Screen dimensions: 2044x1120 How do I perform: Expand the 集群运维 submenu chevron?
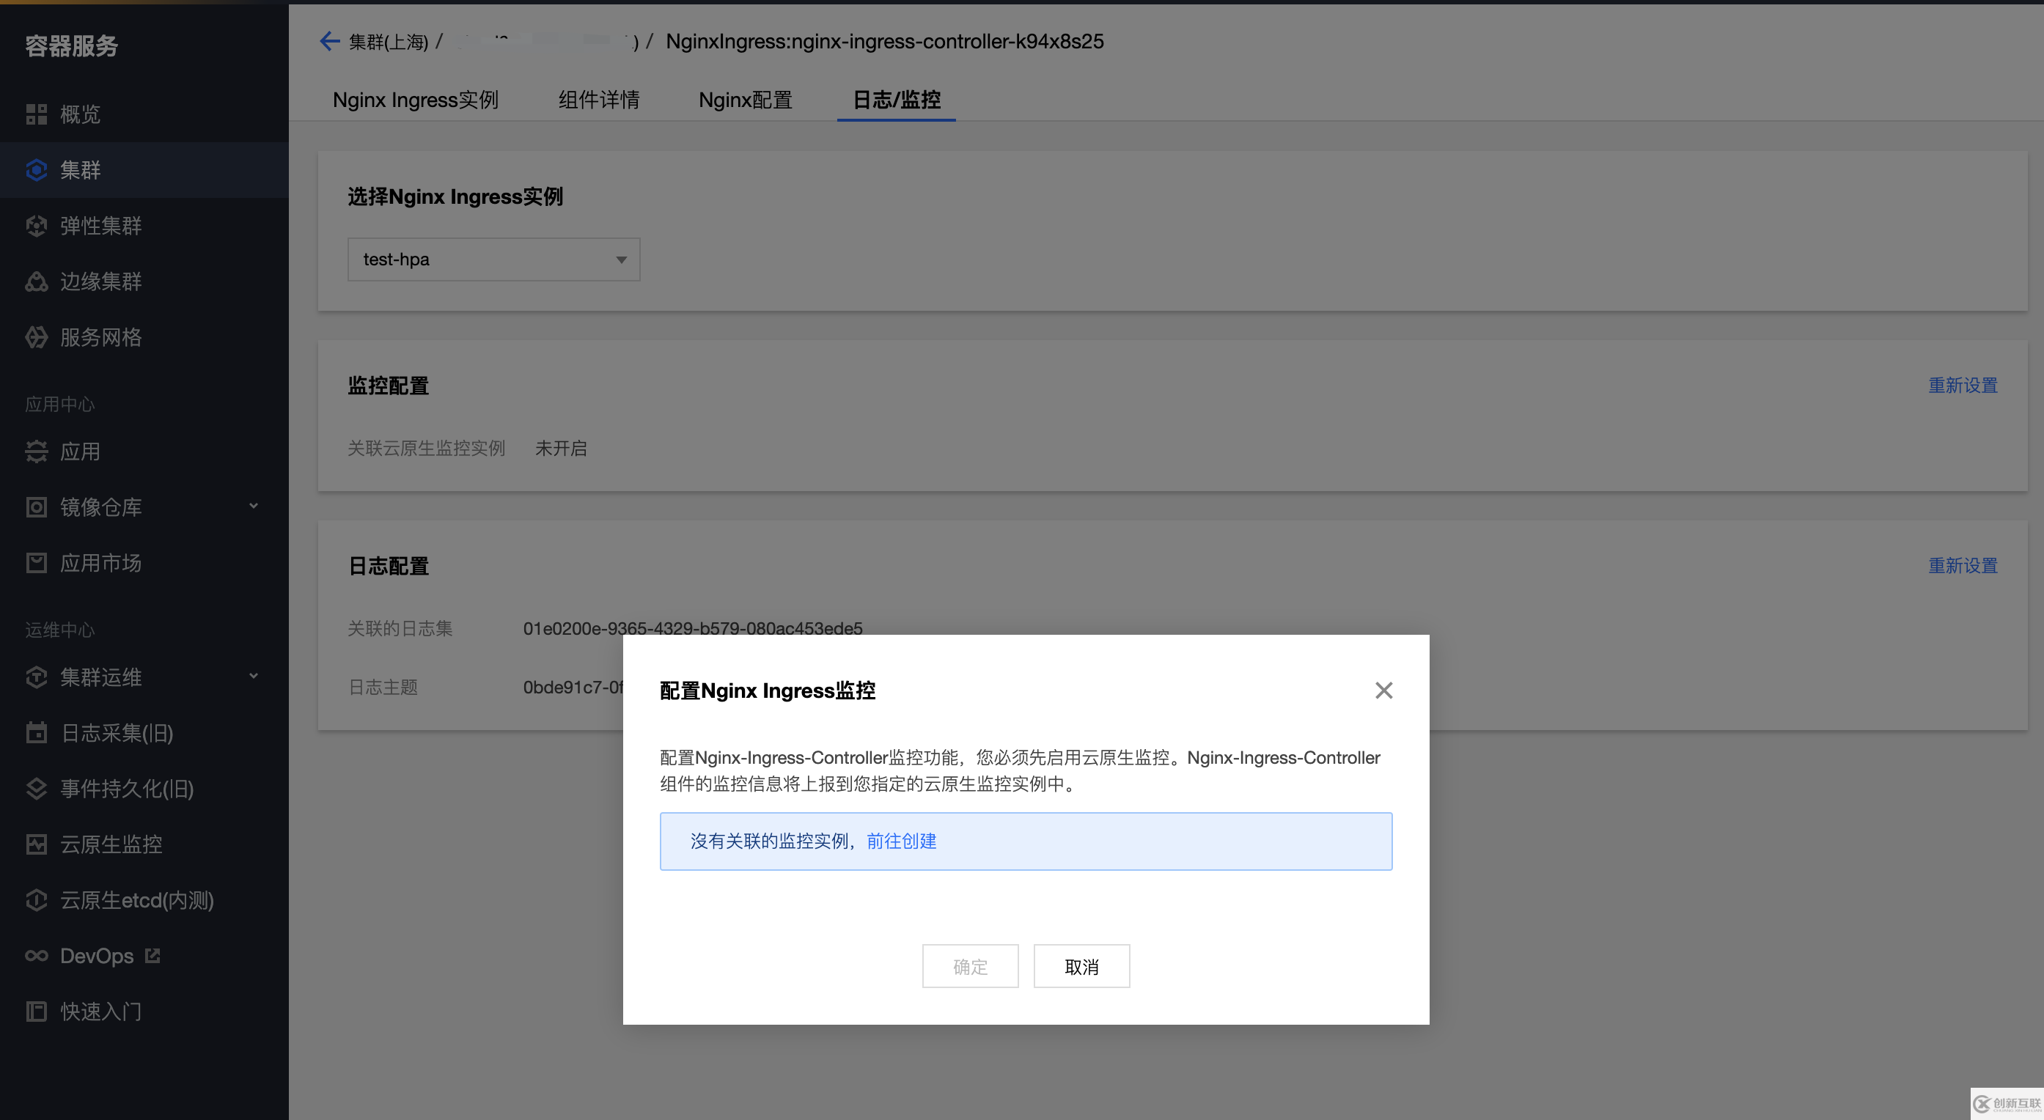[254, 677]
